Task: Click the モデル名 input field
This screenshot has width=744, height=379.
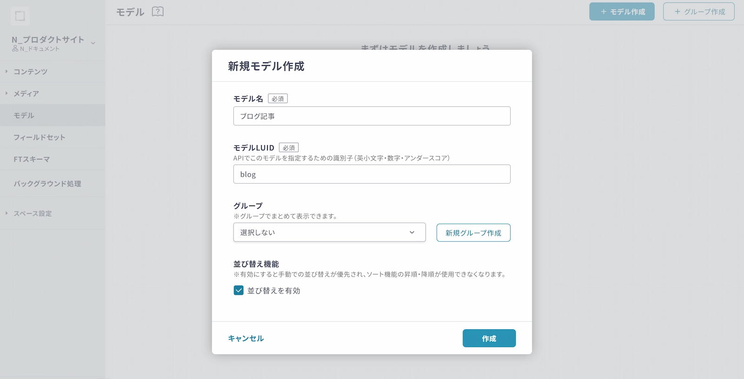Action: (372, 116)
